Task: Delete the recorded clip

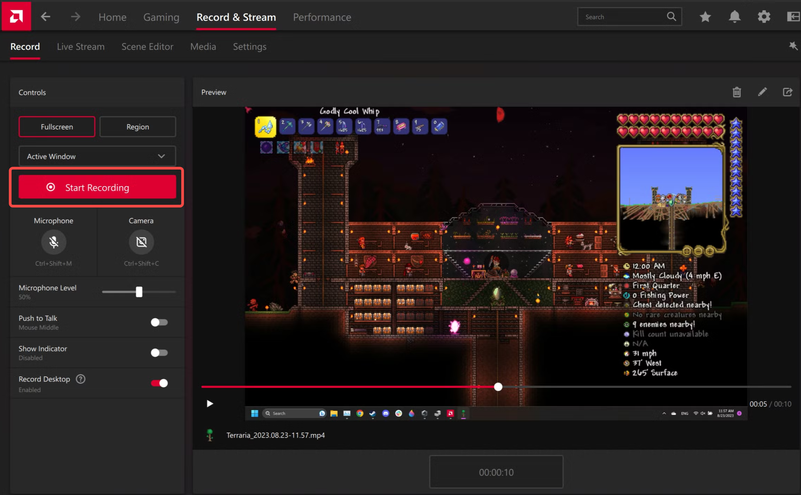Action: (x=737, y=92)
